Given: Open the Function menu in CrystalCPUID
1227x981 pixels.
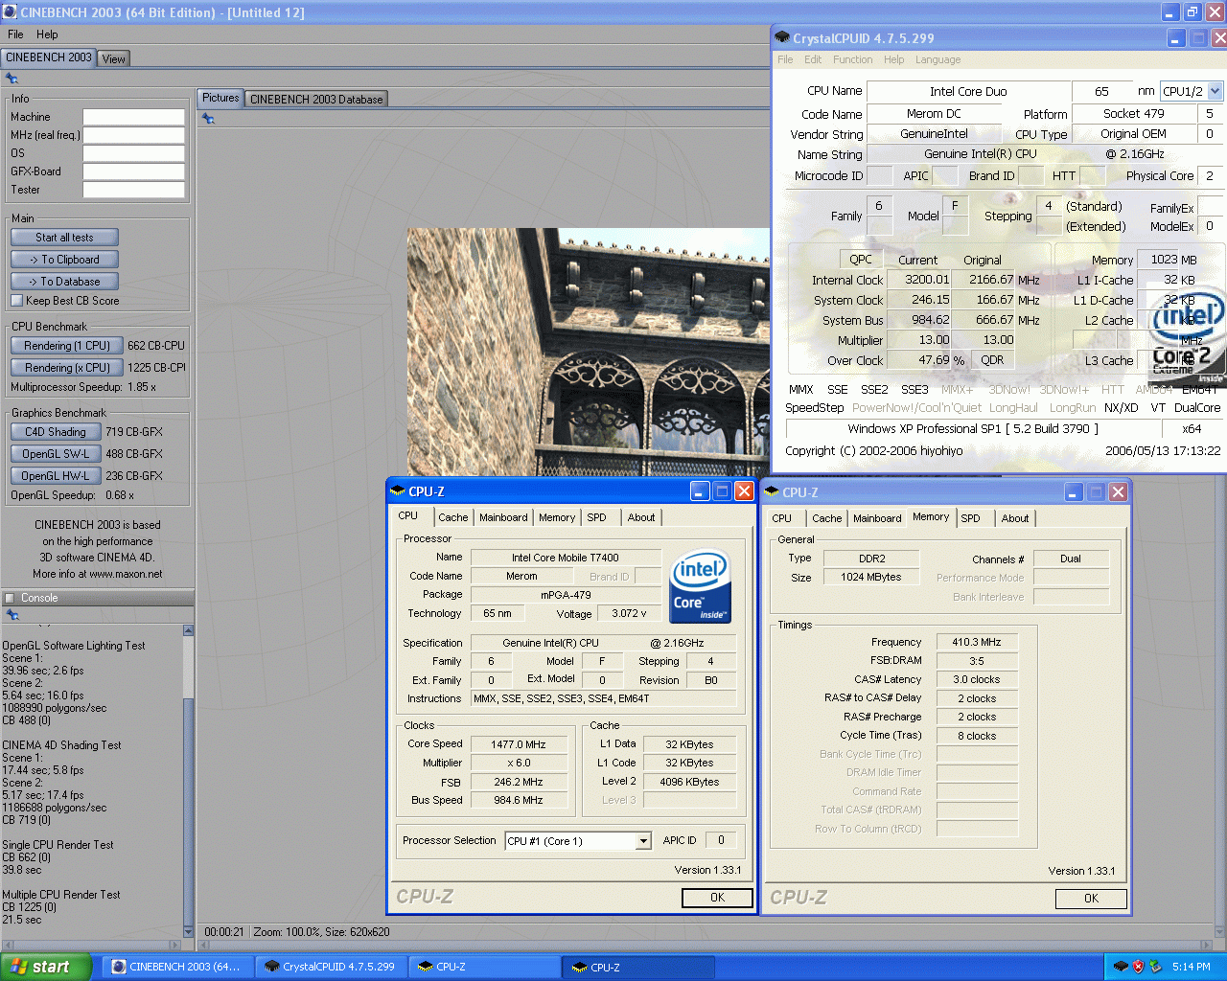Looking at the screenshot, I should 852,59.
